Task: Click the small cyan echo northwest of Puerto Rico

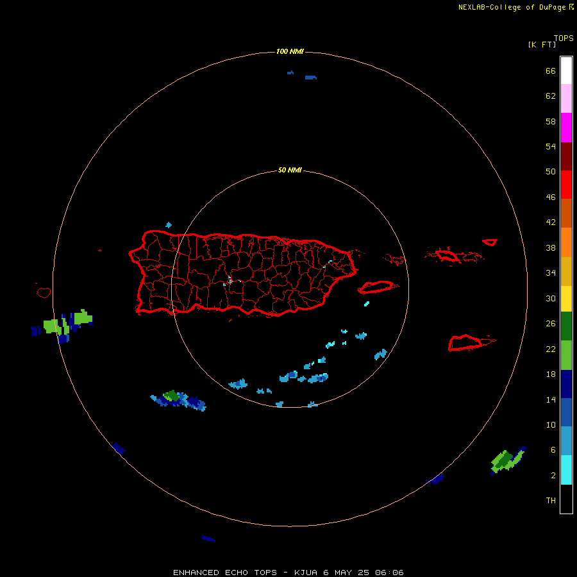Action: [x=169, y=225]
